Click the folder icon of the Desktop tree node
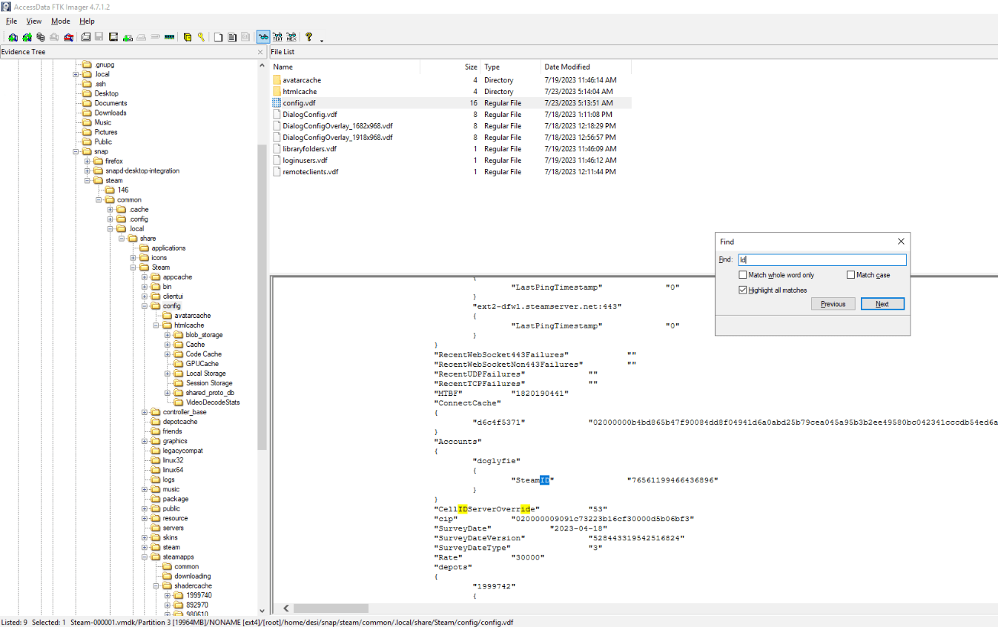Screen dimensions: 998x627 tap(87, 93)
